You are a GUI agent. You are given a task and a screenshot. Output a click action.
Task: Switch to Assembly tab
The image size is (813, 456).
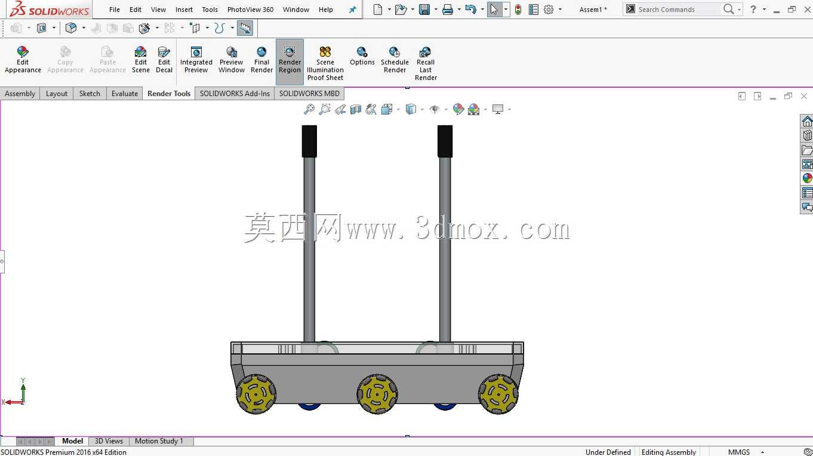click(20, 94)
